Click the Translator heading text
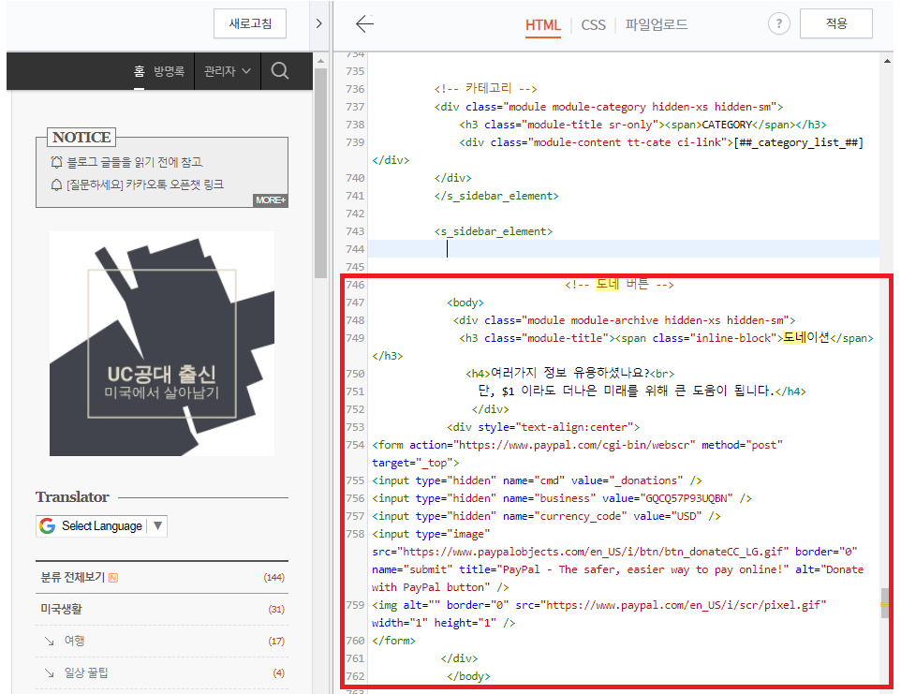Viewport: 901px width, 694px height. [72, 497]
